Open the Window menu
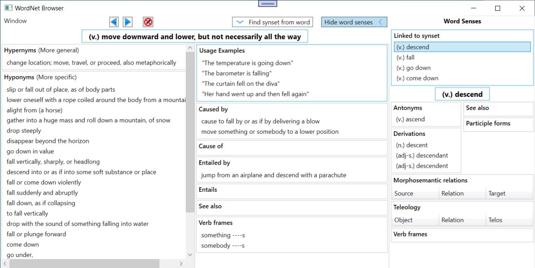The height and width of the screenshot is (268, 535). pyautogui.click(x=15, y=21)
